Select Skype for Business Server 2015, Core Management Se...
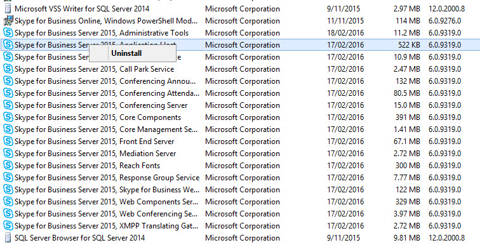Image resolution: width=480 pixels, height=245 pixels. (106, 129)
